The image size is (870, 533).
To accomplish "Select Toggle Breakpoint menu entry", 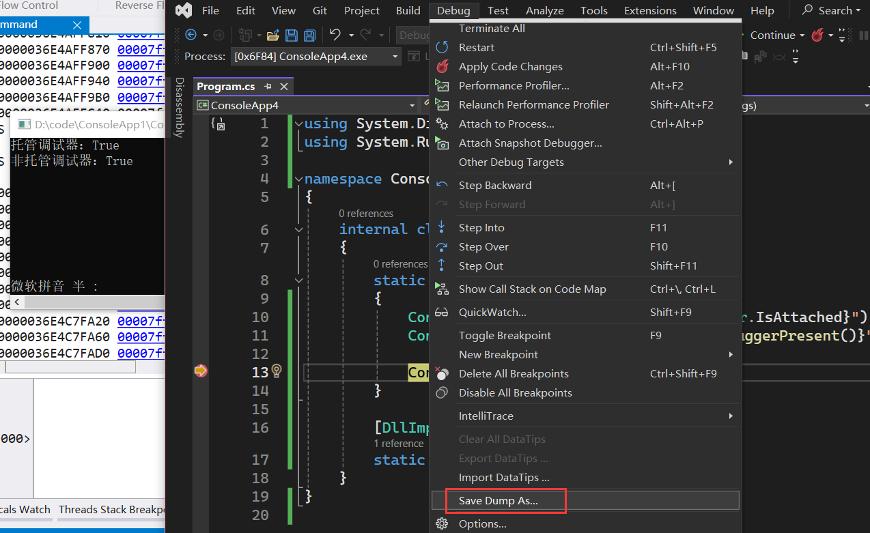I will point(585,335).
